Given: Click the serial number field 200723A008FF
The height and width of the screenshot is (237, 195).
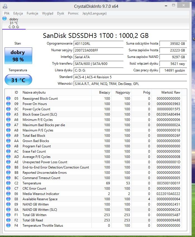Looking at the screenshot, I should tap(98, 50).
